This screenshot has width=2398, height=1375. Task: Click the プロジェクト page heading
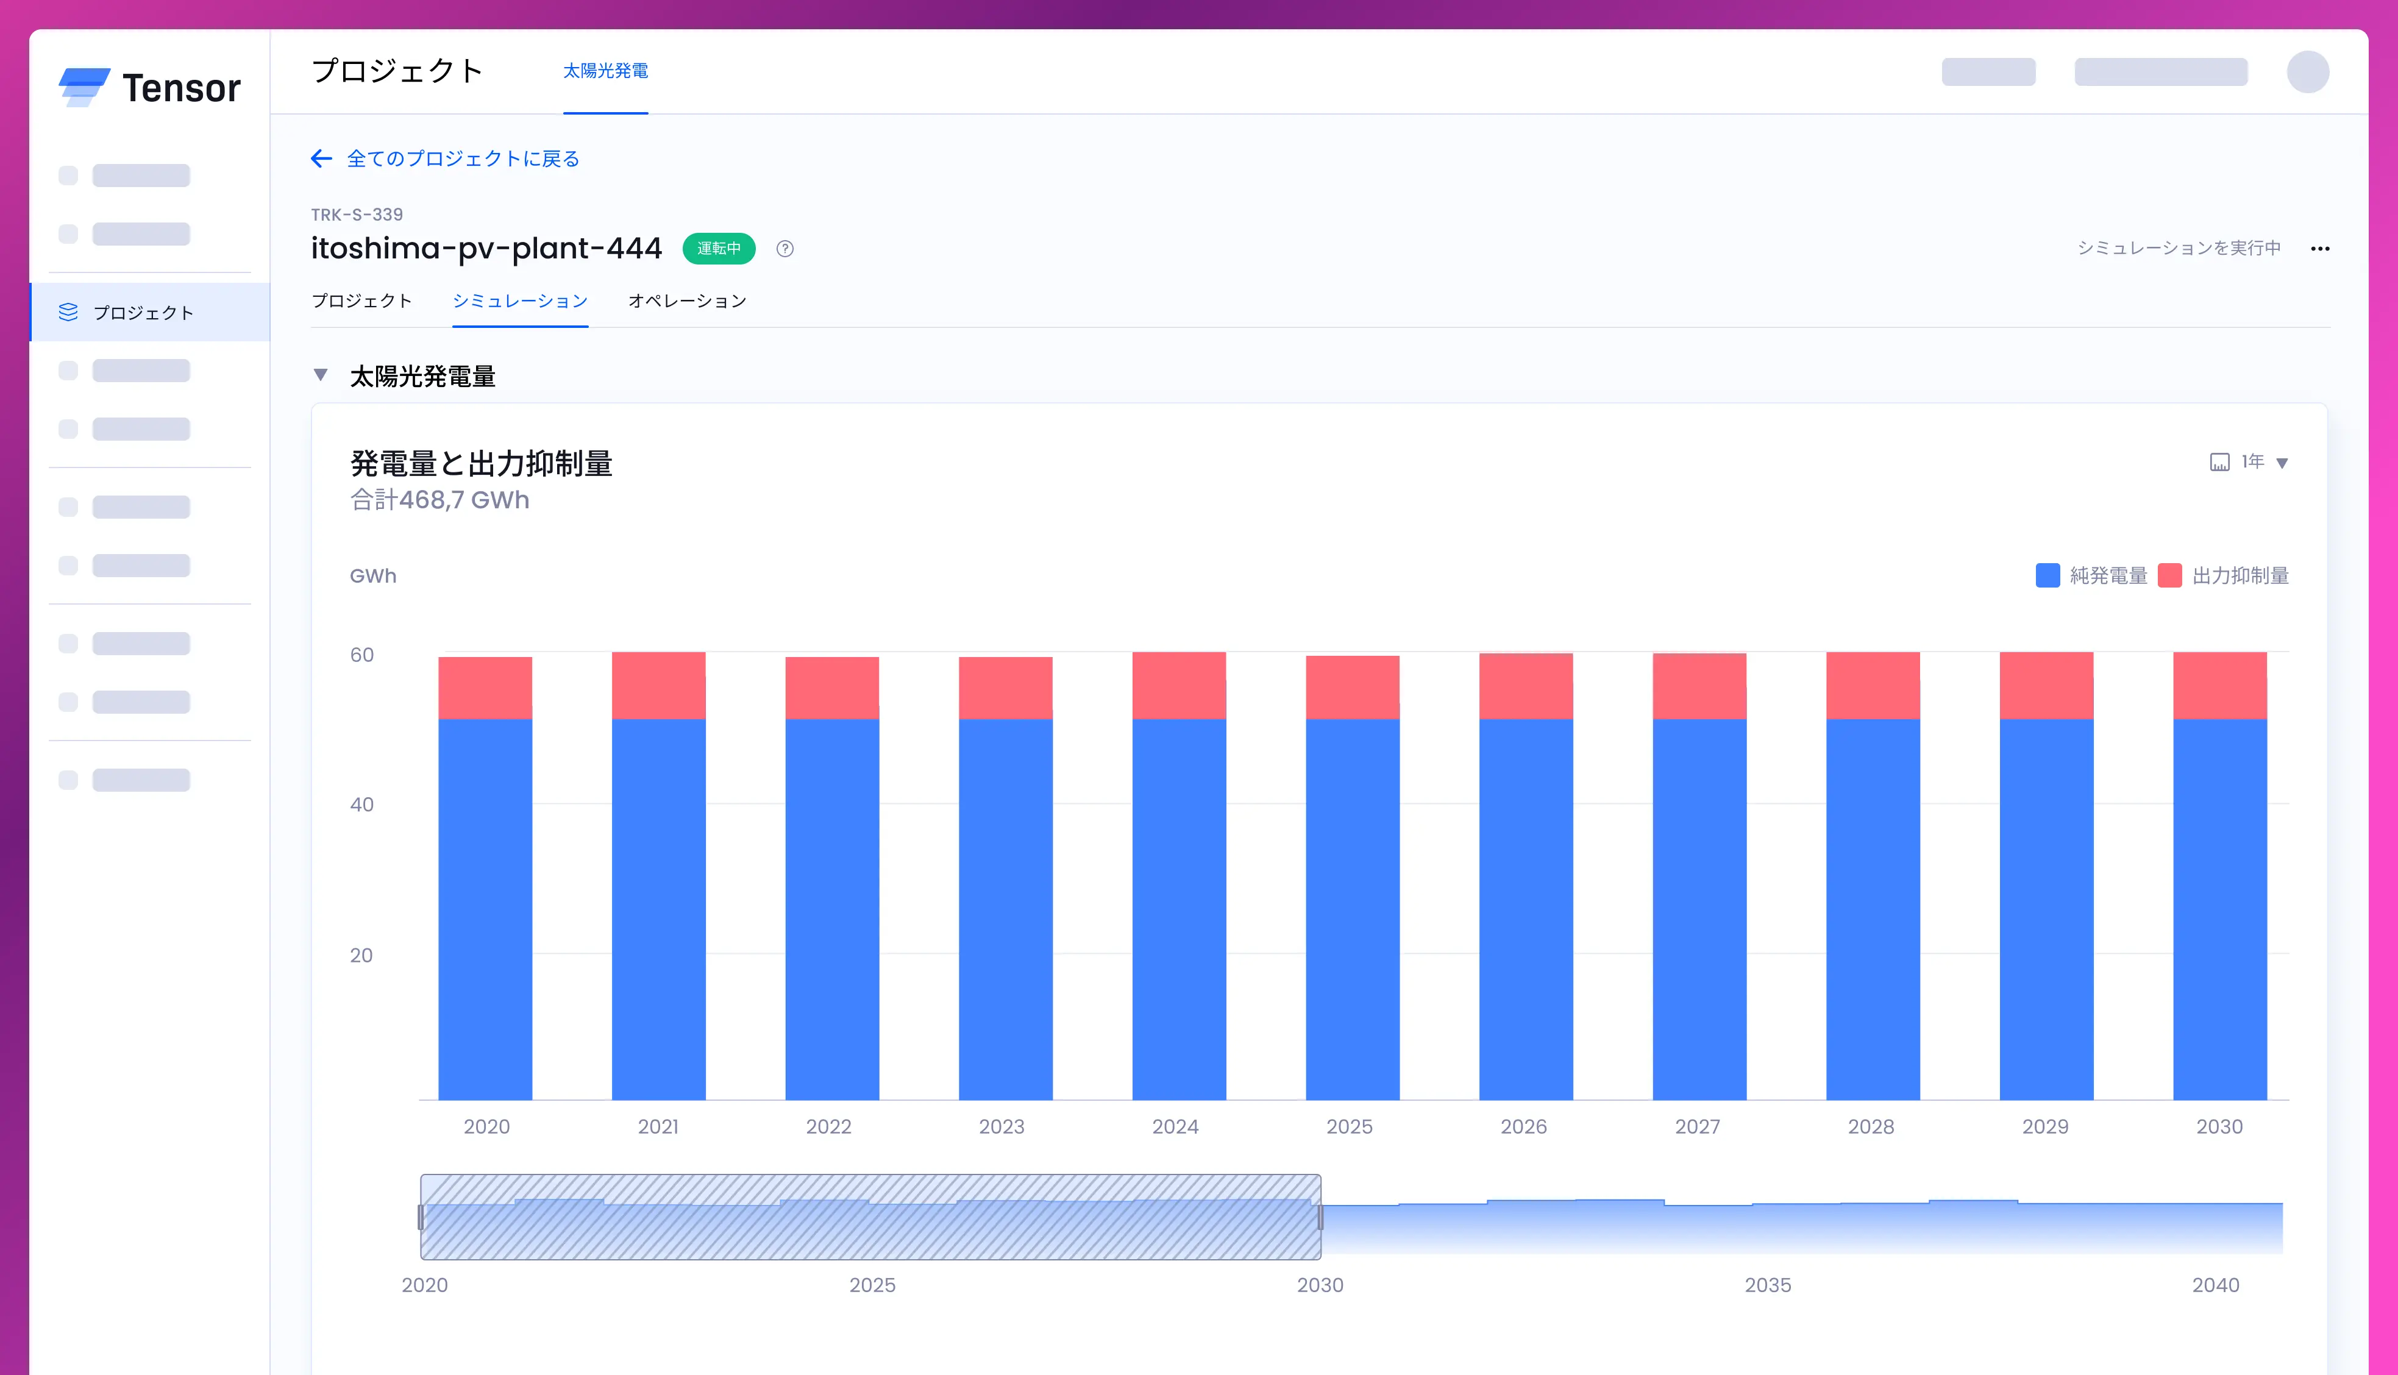click(x=397, y=71)
